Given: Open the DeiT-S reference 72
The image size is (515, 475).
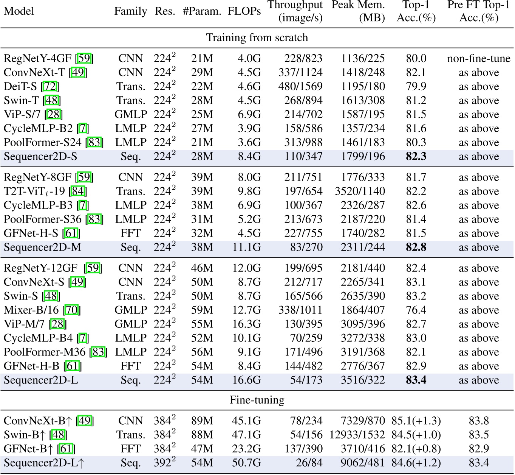Looking at the screenshot, I should pos(50,87).
